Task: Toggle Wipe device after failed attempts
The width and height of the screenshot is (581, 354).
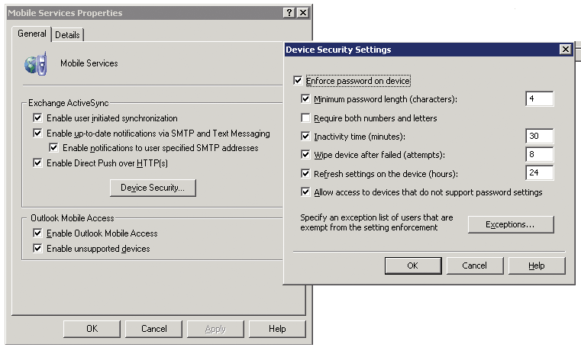Action: click(x=306, y=155)
